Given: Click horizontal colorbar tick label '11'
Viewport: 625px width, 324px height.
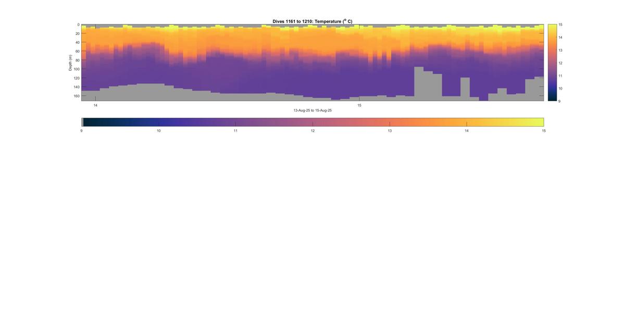Looking at the screenshot, I should coord(235,131).
